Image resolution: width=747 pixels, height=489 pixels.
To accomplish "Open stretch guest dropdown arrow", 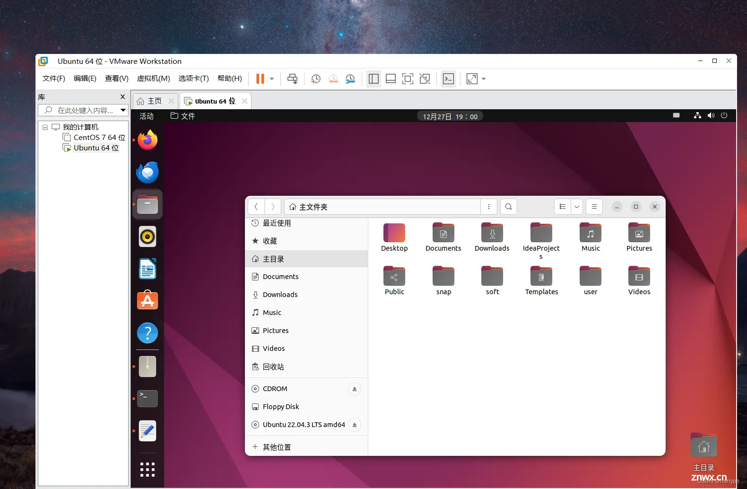I will click(x=484, y=79).
